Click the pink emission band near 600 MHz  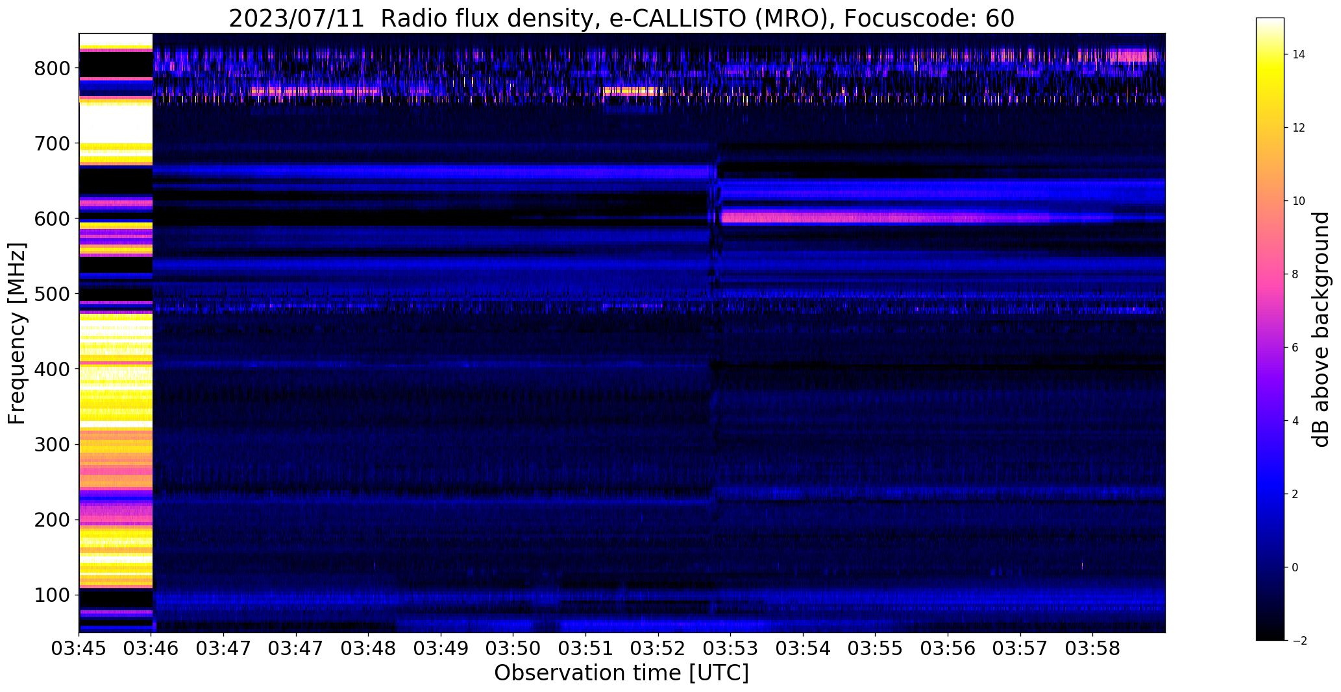(x=885, y=217)
